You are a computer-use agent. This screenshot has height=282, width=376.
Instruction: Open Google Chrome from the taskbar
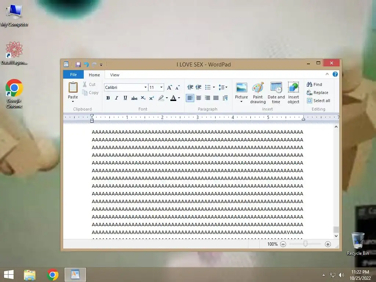(53, 275)
